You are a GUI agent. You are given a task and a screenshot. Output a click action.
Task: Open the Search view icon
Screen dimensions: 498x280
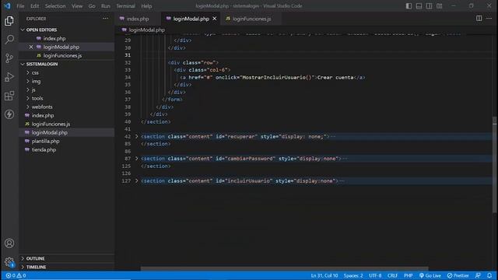coord(9,40)
